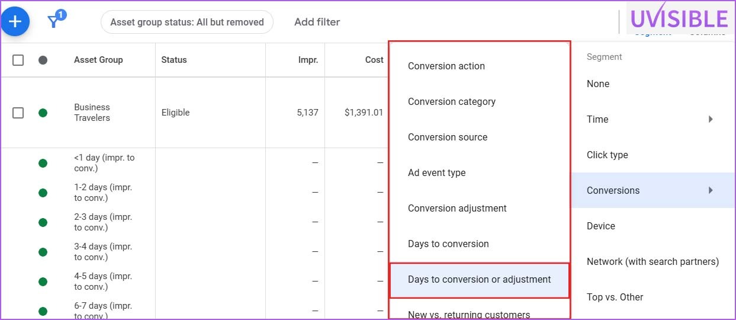
Task: Click the status dot for 4-5 days row
Action: (x=43, y=281)
